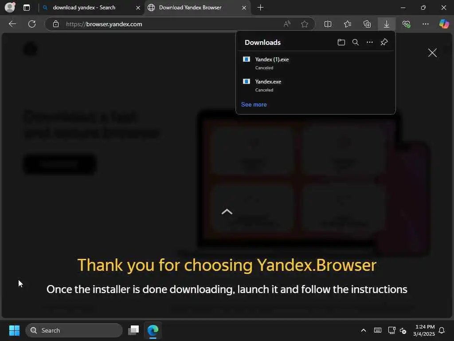Open the network status tray icon
454x341 pixels.
click(x=391, y=330)
